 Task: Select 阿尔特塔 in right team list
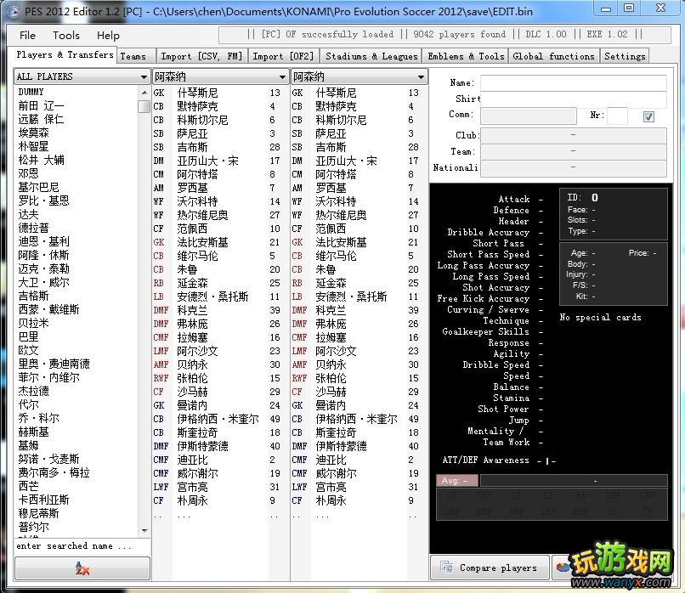336,174
